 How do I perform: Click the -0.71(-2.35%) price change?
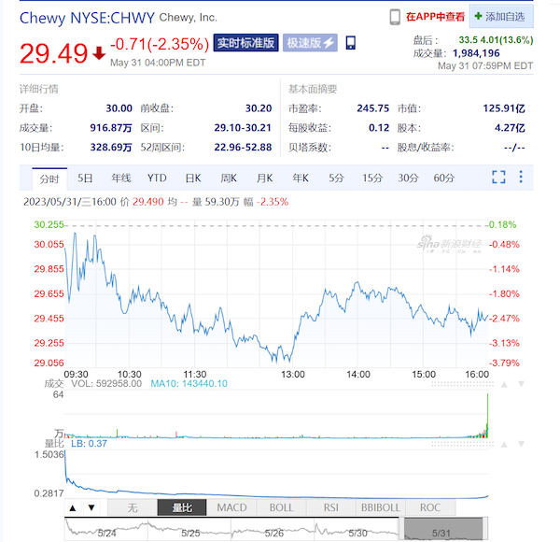pyautogui.click(x=160, y=44)
